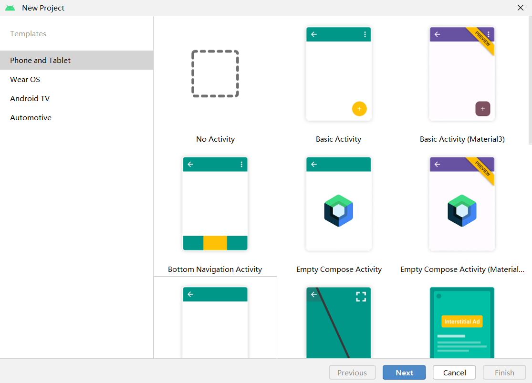The image size is (532, 383).
Task: Click the yellow tab in Bottom Navigation thumbnail
Action: [215, 243]
